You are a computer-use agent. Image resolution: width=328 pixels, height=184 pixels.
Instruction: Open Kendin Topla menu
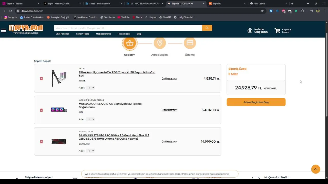point(83,34)
